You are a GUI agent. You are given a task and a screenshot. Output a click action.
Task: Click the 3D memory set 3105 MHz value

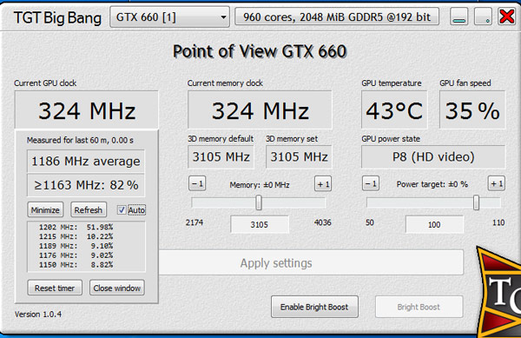tap(299, 156)
